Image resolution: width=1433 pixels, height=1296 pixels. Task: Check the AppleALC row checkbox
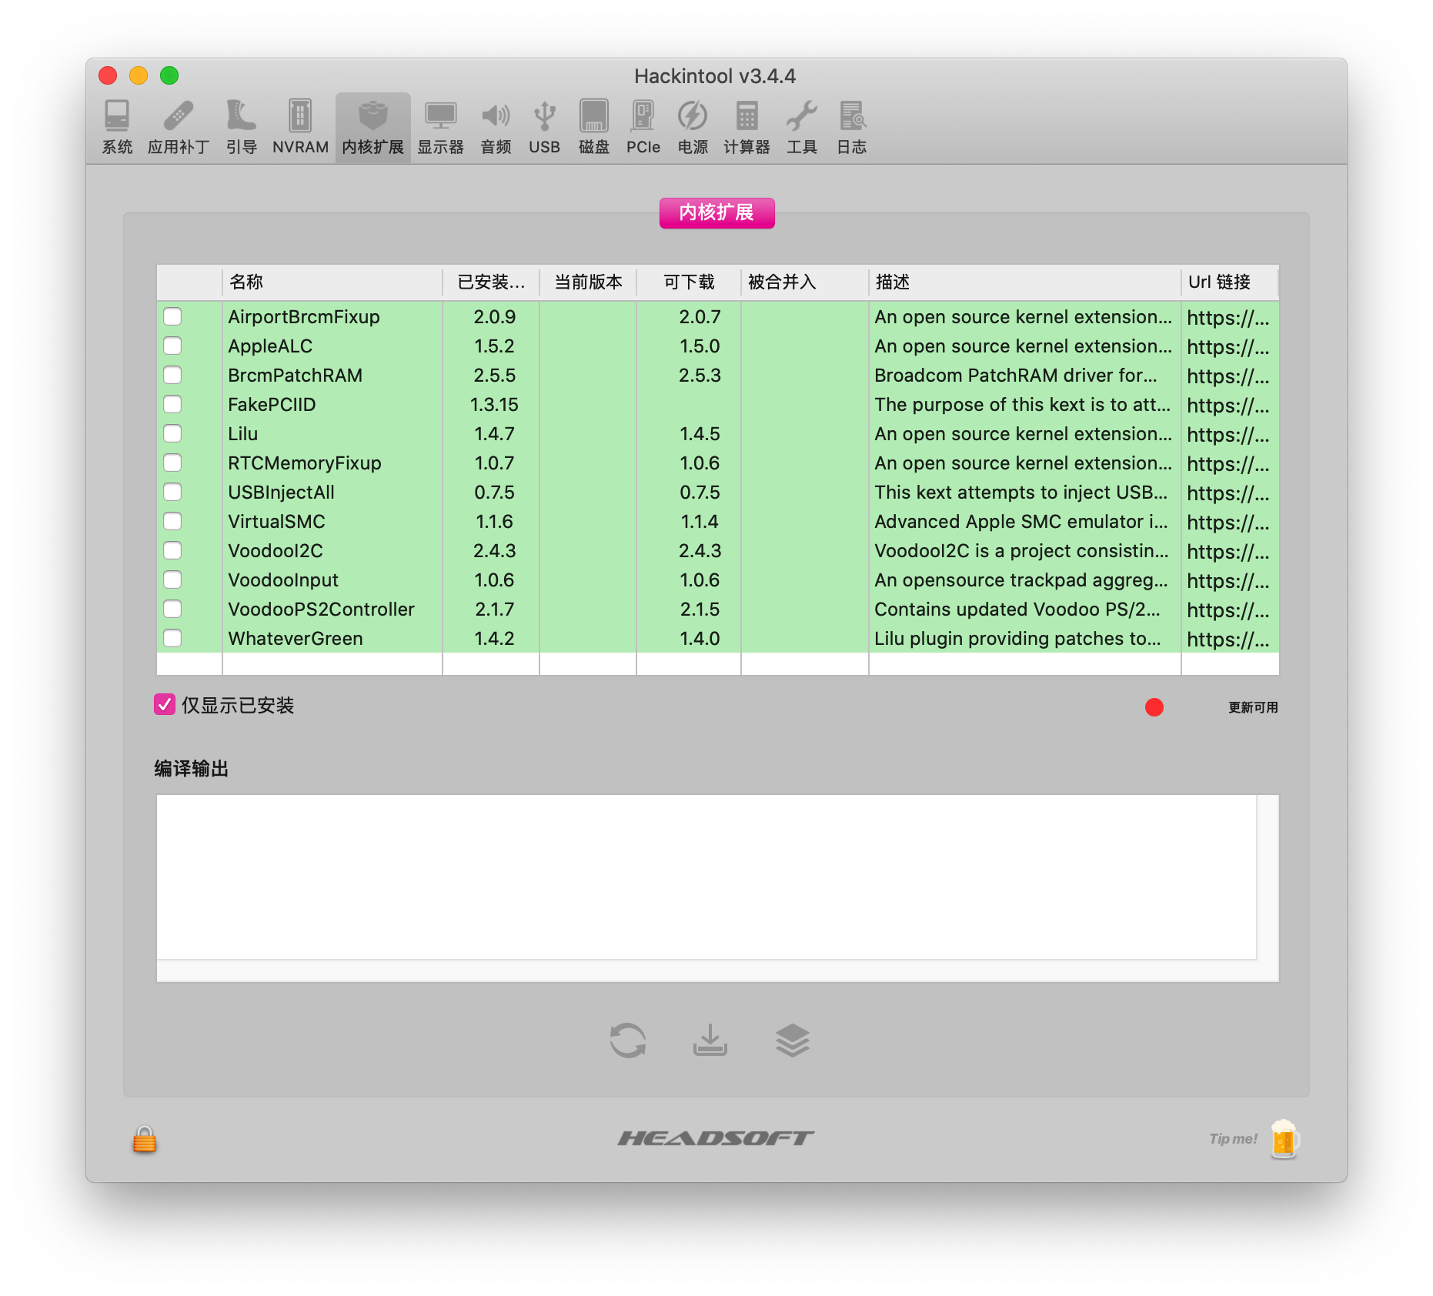(x=172, y=346)
